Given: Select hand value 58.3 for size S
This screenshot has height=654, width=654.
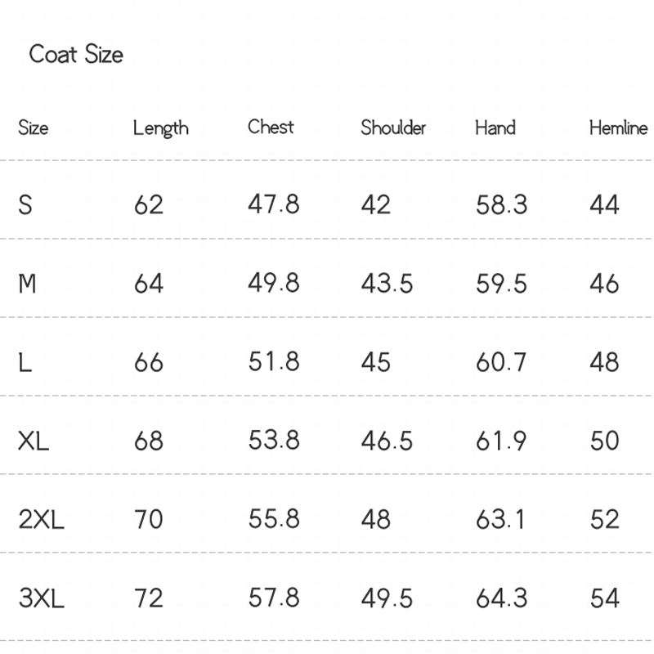Looking at the screenshot, I should [501, 204].
